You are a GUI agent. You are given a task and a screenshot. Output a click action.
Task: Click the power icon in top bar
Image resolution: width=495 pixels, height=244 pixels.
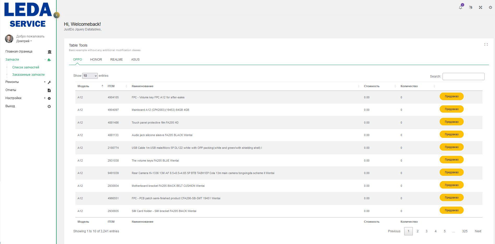[490, 8]
